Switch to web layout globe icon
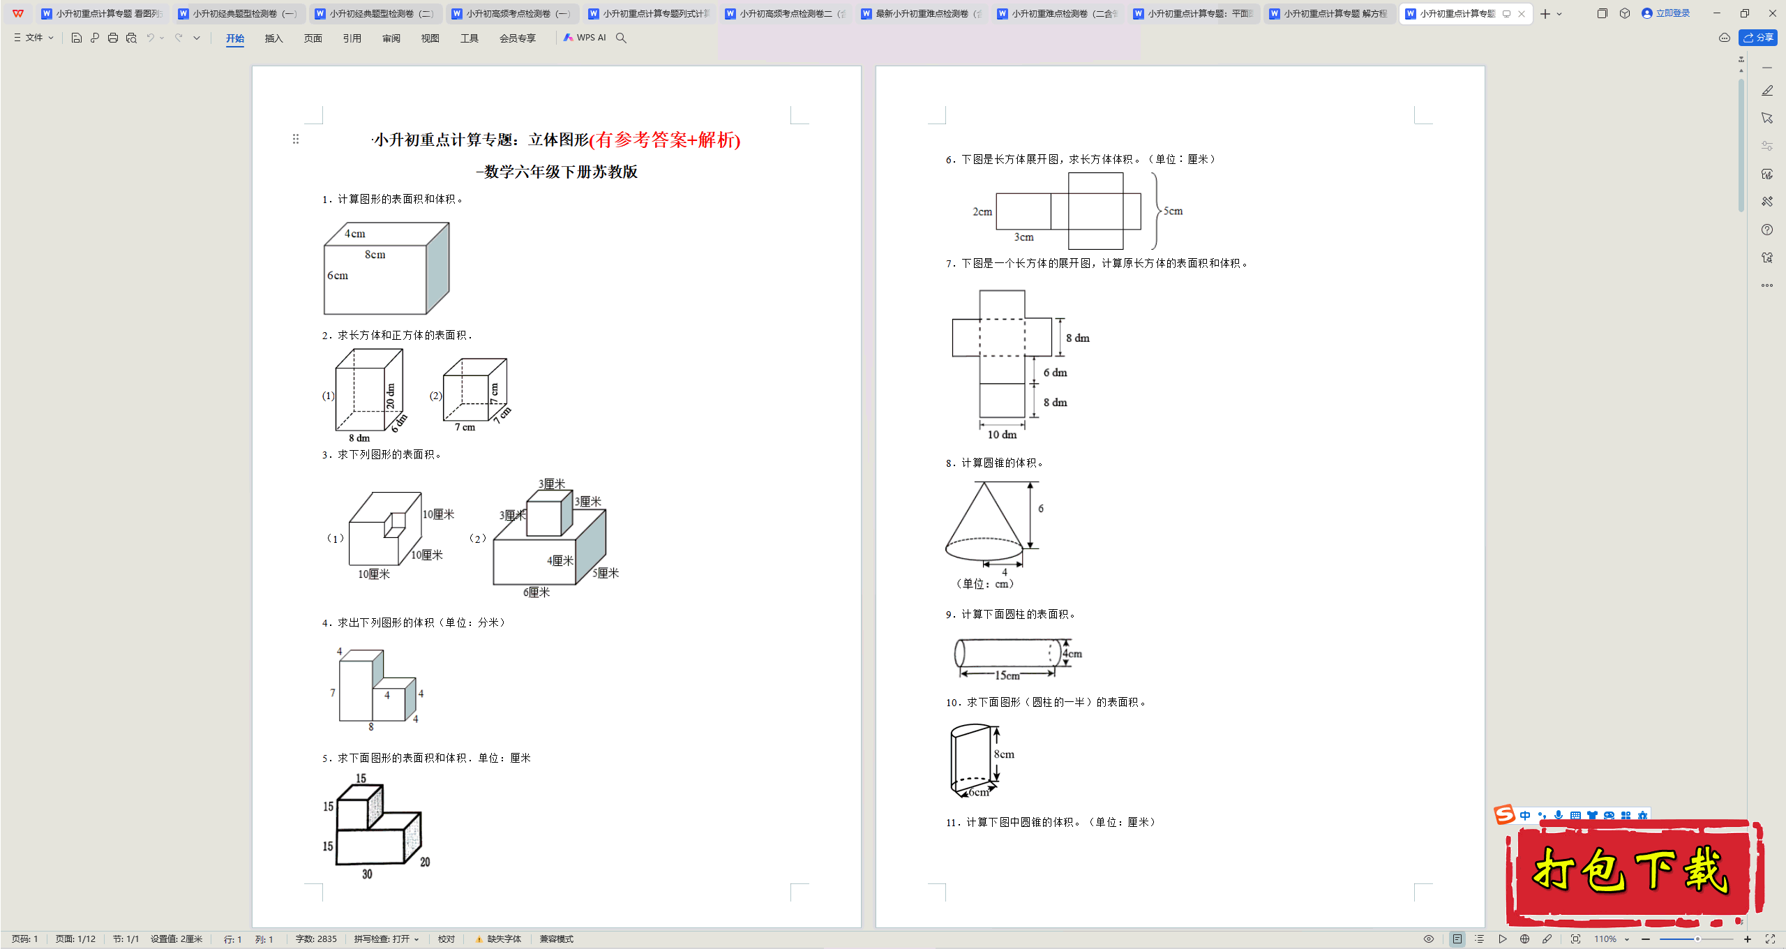1786x949 pixels. tap(1525, 939)
